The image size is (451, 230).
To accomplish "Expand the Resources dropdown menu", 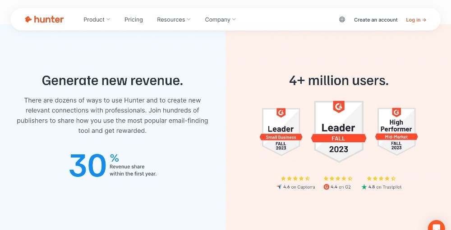I will (174, 19).
